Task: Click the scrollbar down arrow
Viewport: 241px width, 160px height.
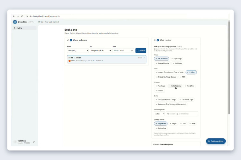Action: coord(229,145)
